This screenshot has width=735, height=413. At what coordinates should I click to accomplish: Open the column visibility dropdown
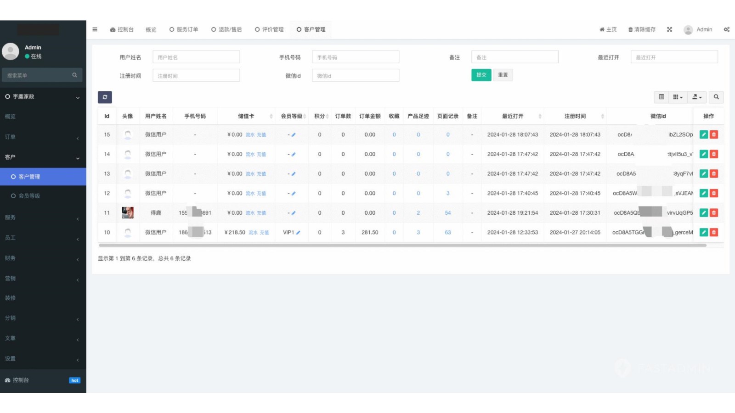(x=678, y=97)
